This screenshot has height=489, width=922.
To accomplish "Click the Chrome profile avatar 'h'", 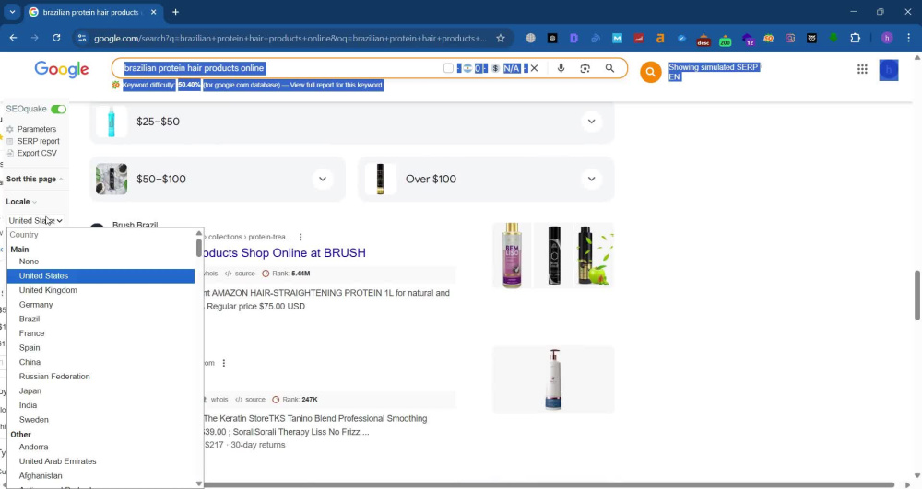I will click(x=887, y=38).
